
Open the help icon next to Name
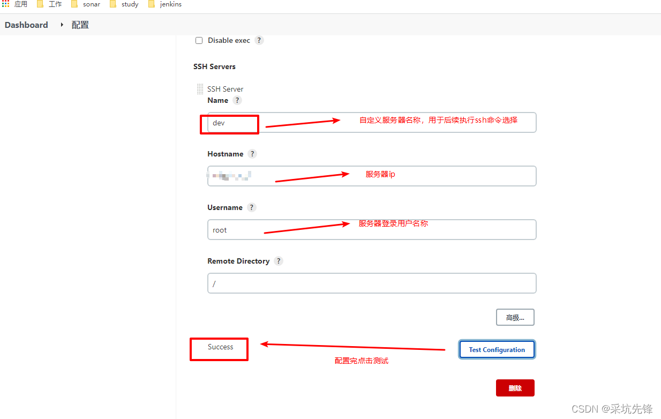tap(238, 100)
